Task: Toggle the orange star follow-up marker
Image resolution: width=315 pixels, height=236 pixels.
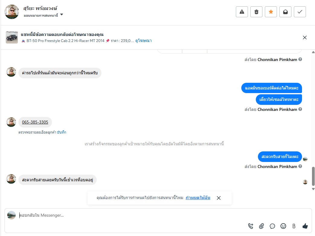Action: (271, 12)
